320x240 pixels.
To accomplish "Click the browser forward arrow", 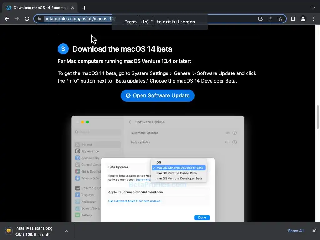I will coord(17,19).
